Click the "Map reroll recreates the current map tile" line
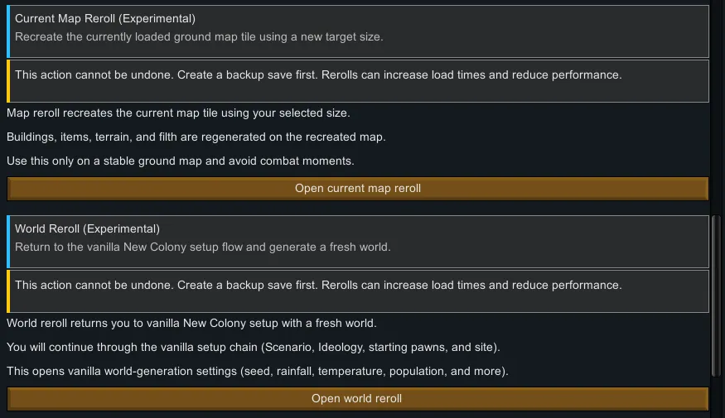 click(178, 113)
